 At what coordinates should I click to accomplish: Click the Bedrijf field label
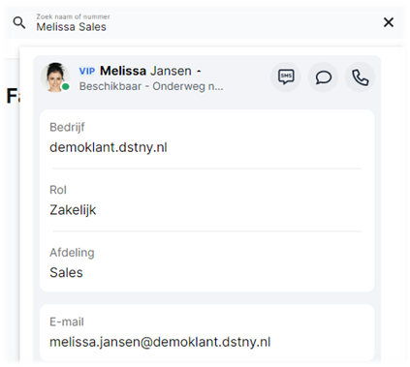67,127
